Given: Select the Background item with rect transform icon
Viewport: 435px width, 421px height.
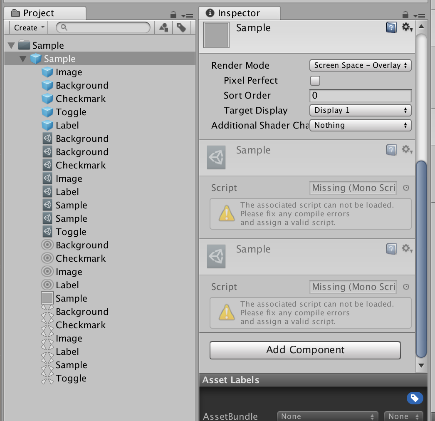Looking at the screenshot, I should (74, 312).
